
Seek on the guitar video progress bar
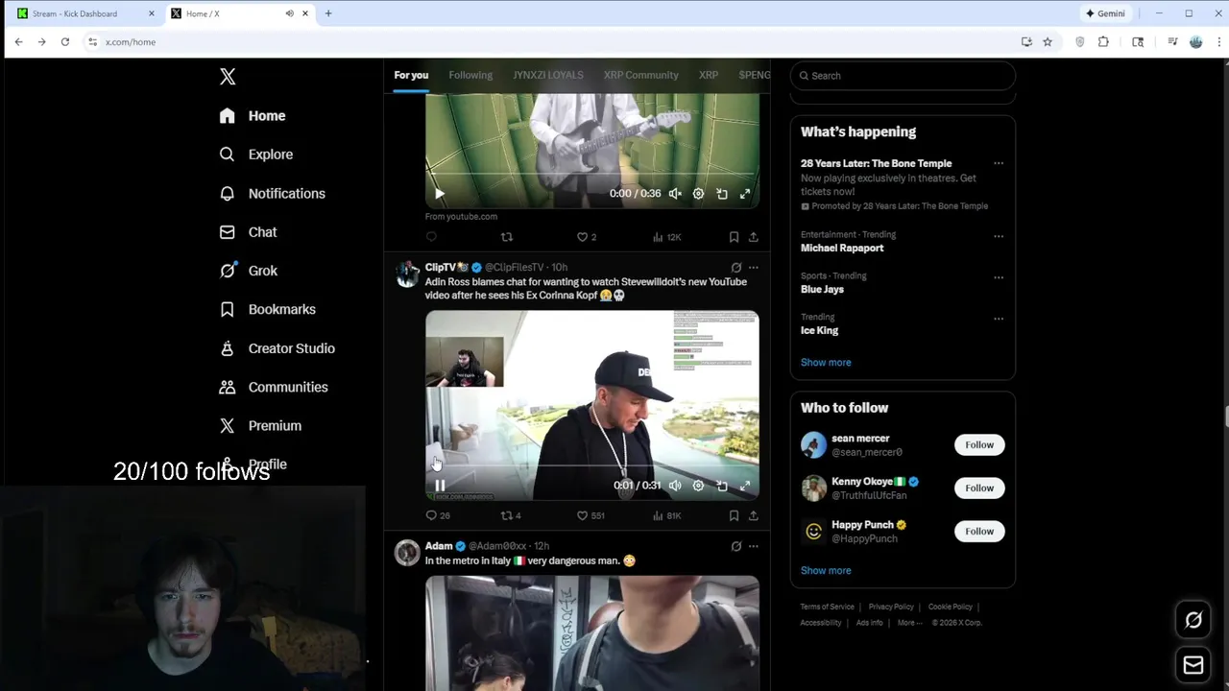coord(592,174)
